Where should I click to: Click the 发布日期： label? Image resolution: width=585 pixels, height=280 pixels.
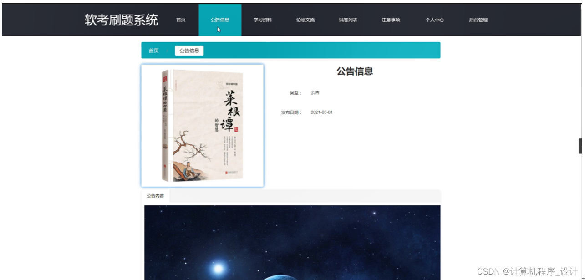[291, 112]
